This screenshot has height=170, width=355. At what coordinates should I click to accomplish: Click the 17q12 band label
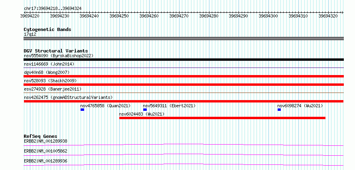[x=30, y=35]
